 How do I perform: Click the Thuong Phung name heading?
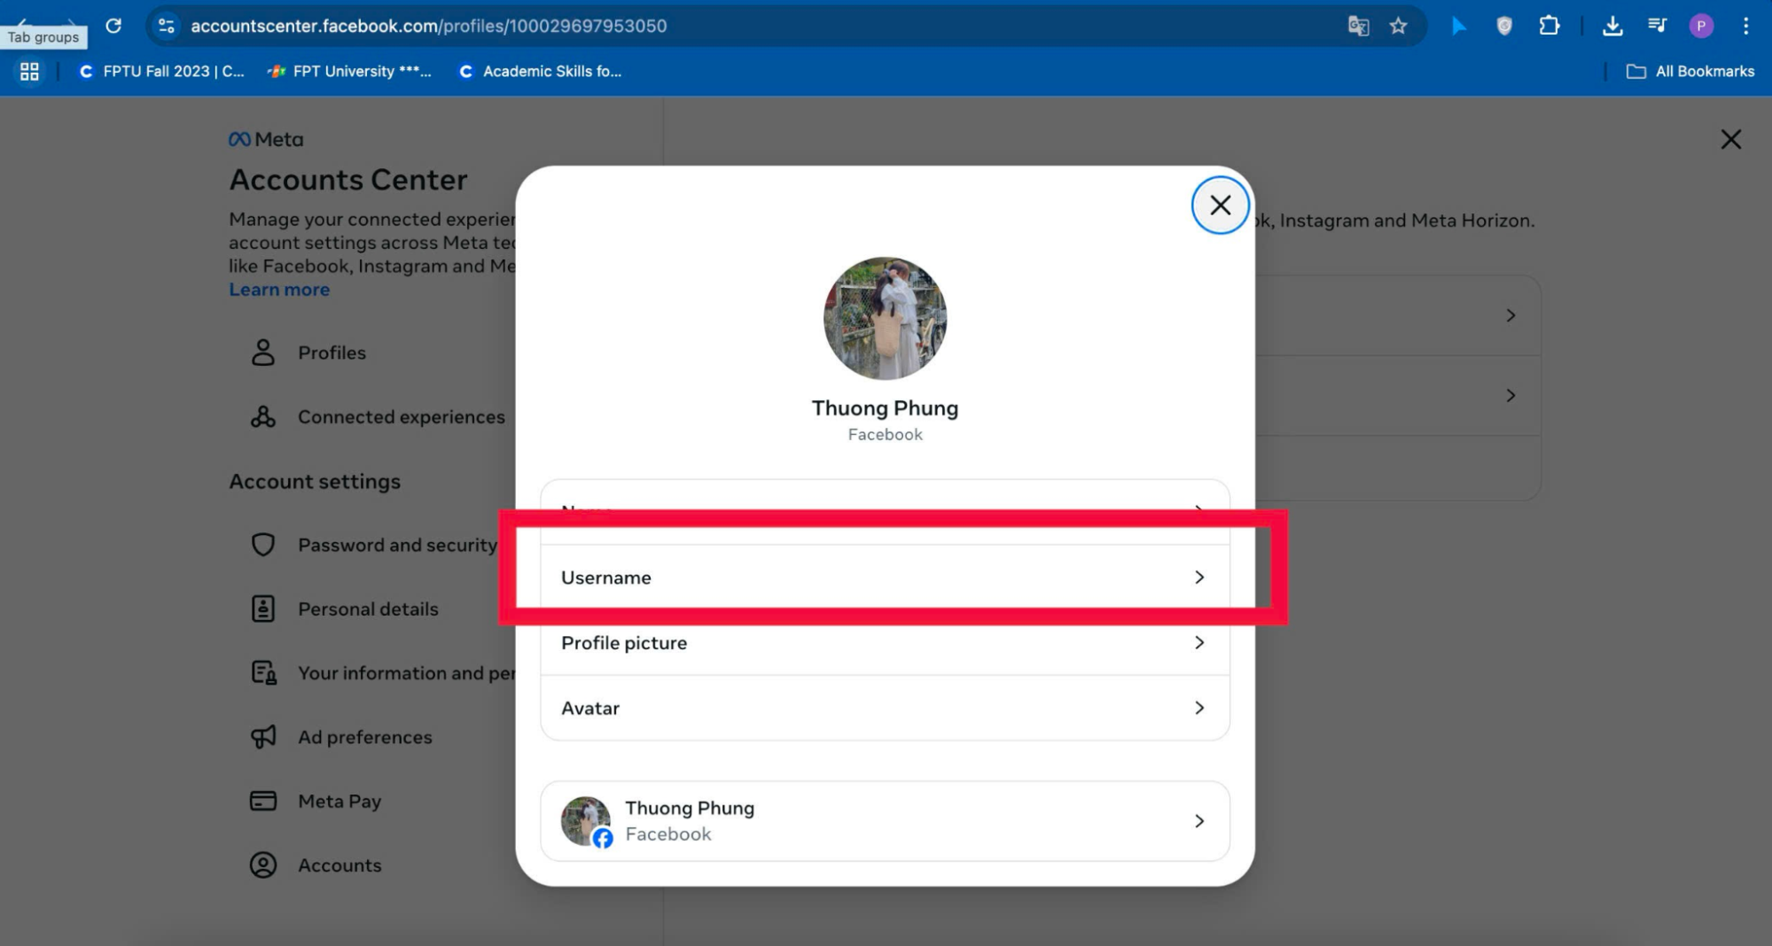[x=885, y=408]
